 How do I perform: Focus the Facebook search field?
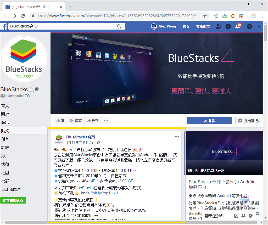[x=61, y=26]
